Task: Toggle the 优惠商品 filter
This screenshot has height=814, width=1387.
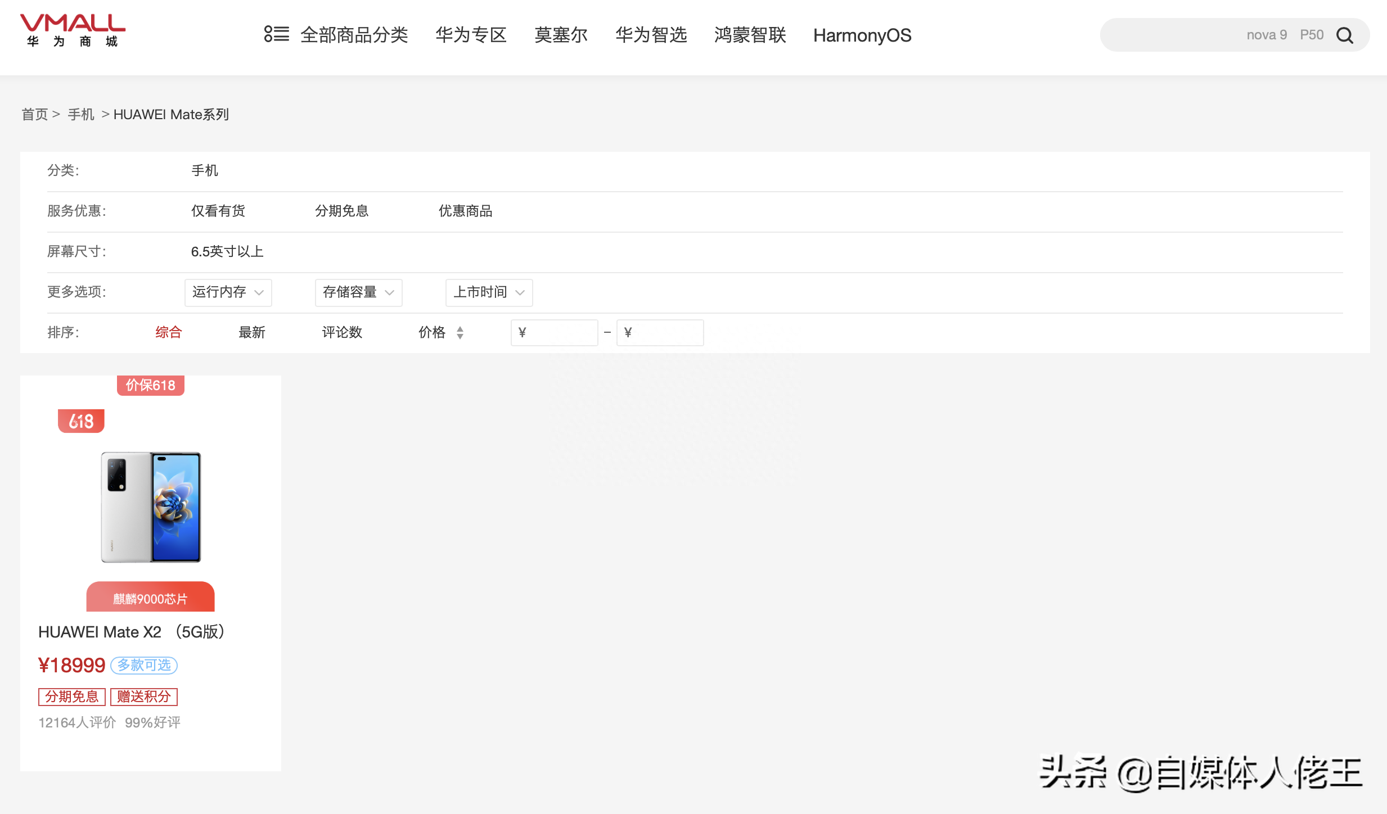Action: (465, 211)
